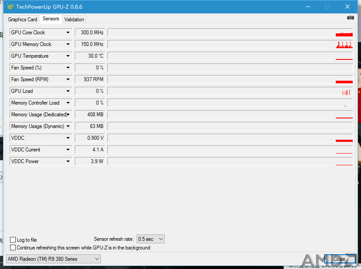Screen dimensions: 361x269
Task: Click the GPU Core Clock history graph
Action: coord(230,33)
